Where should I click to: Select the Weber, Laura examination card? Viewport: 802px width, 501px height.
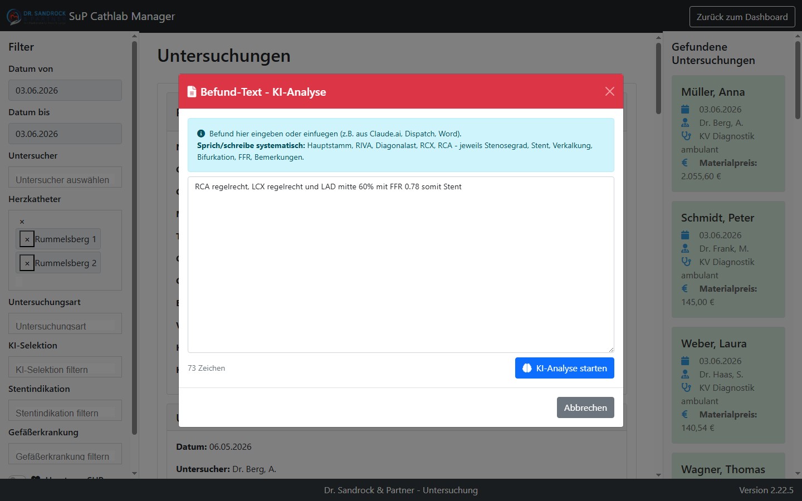click(728, 385)
